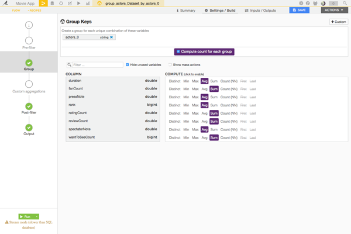Viewport: 351px width, 234px height.
Task: Open the Run button dropdown arrow
Action: 36,216
